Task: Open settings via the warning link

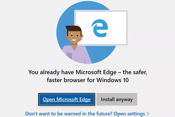Action: (x=87, y=114)
